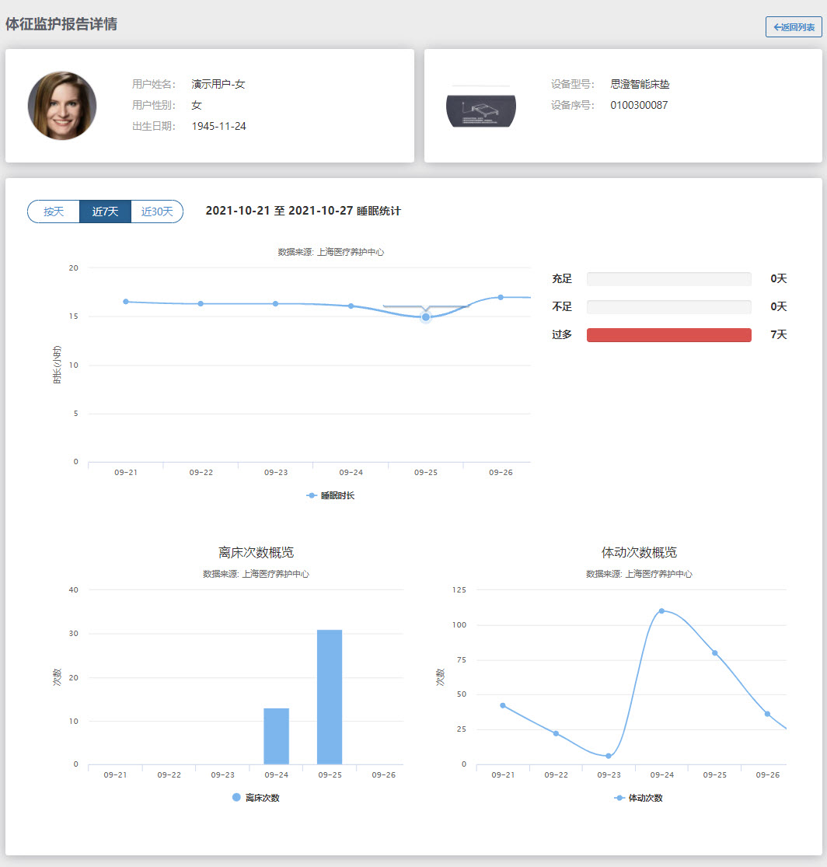Click the smart mattress device image
Screen dimensions: 827x867
[x=480, y=107]
